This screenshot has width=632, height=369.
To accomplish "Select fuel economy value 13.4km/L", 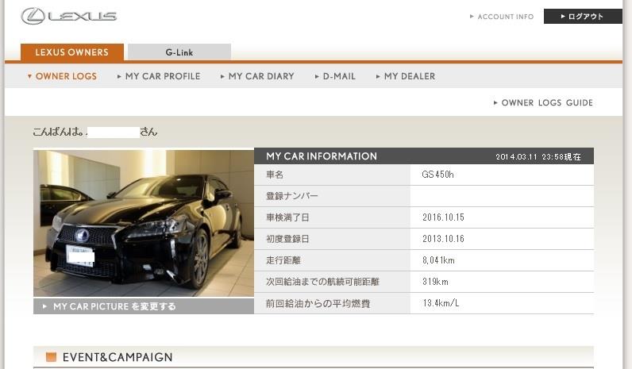I will 441,303.
